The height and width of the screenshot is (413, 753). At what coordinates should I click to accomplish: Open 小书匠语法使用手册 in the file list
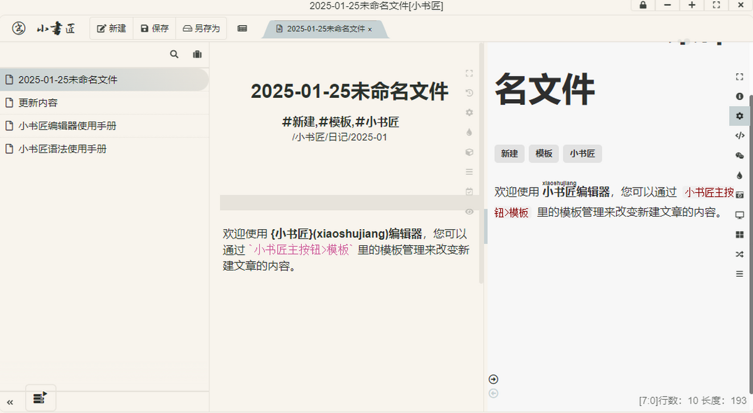coord(104,149)
